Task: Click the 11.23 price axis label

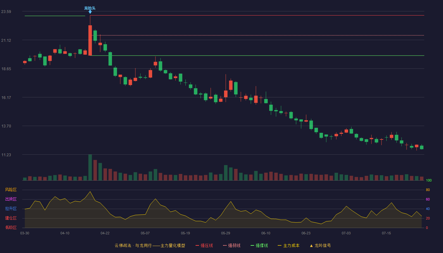Action: click(6, 155)
